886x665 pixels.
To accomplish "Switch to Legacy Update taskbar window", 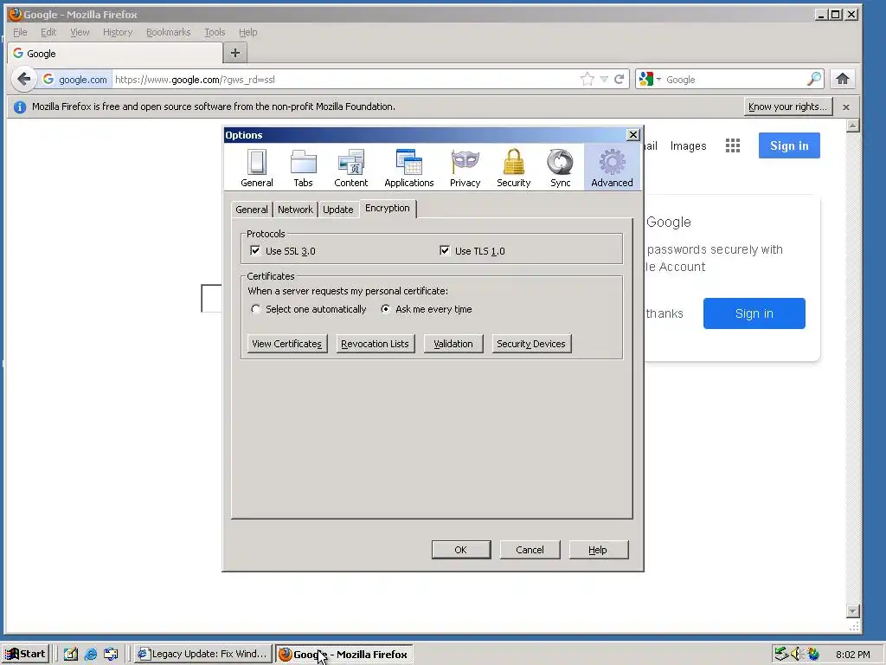I will [203, 655].
